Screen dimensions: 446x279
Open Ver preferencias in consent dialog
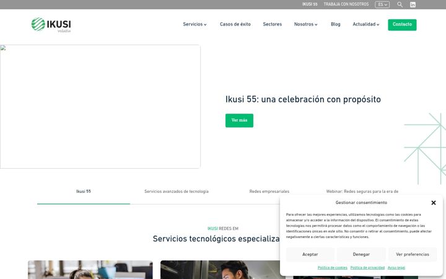point(413,255)
